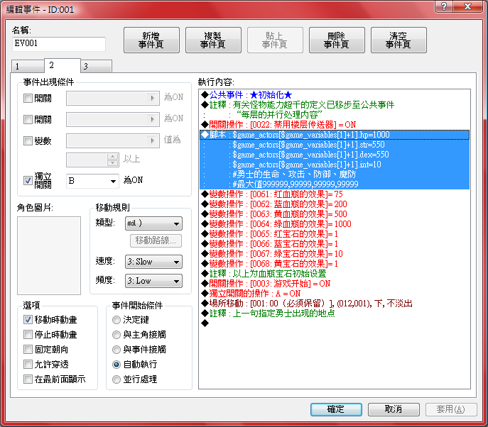
Task: Select 變數操作 [0066: 蓝宝石的效果]=1 line
Action: point(335,244)
